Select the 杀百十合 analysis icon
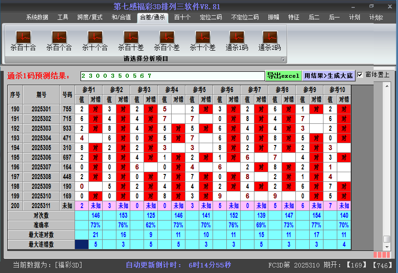This screenshot has width=398, height=273. pos(22,39)
